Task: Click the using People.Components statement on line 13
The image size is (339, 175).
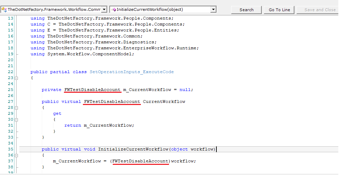Action: point(102,18)
